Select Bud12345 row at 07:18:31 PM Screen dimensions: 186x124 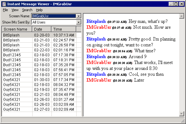(39, 60)
